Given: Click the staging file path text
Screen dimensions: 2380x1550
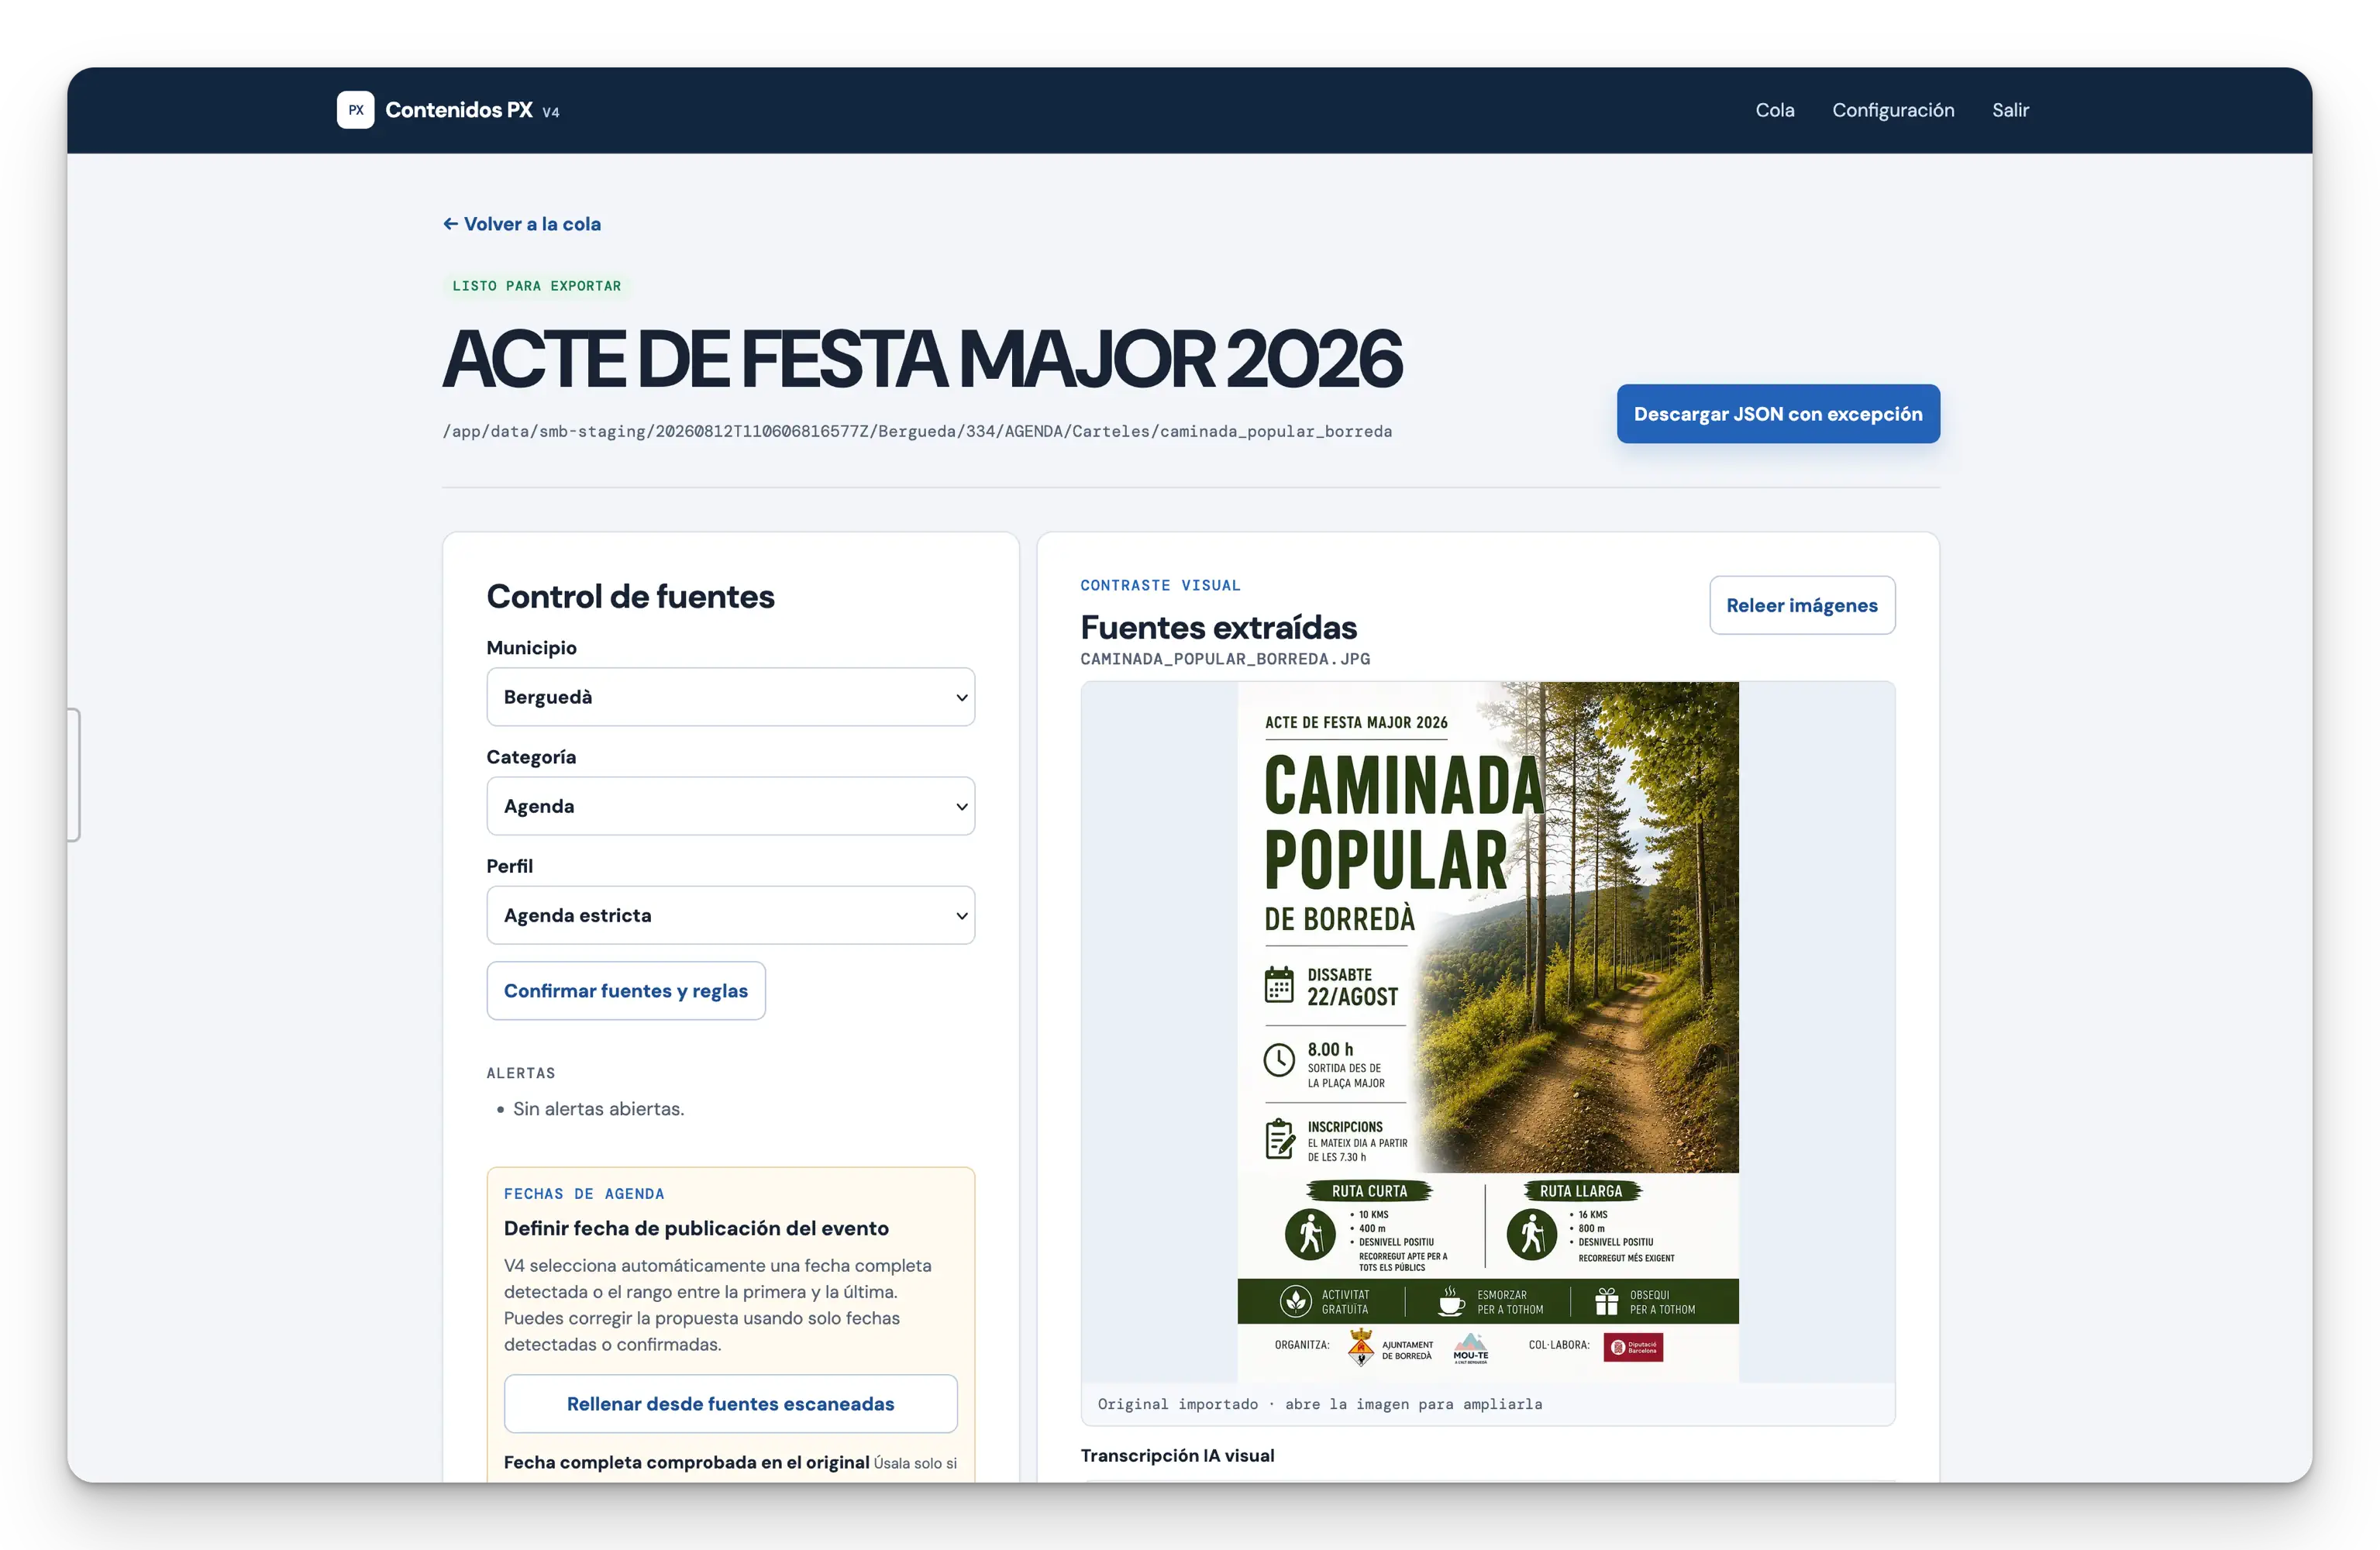Looking at the screenshot, I should [917, 431].
